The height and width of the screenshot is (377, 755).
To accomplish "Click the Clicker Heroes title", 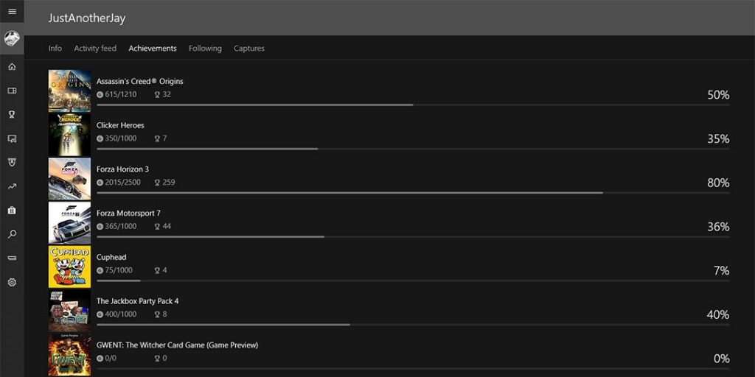I will point(120,125).
